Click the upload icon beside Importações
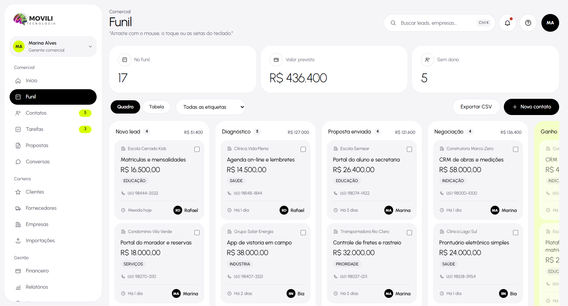Image resolution: width=568 pixels, height=306 pixels. 18,241
